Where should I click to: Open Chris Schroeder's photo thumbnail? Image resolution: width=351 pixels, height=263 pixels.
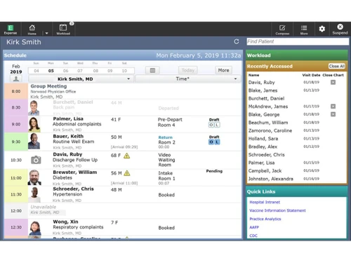34,194
